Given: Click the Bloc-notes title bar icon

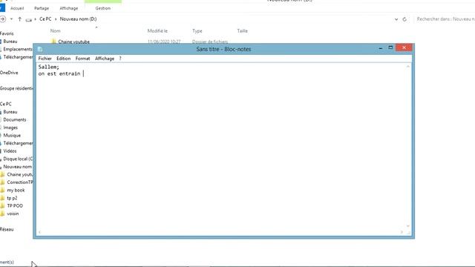Looking at the screenshot, I should (40, 49).
